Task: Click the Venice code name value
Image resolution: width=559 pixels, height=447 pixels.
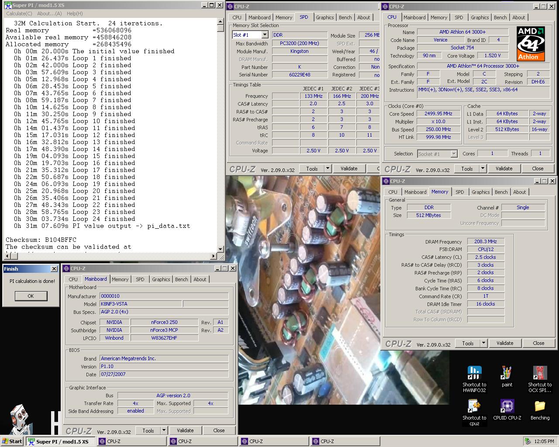Action: pos(440,40)
